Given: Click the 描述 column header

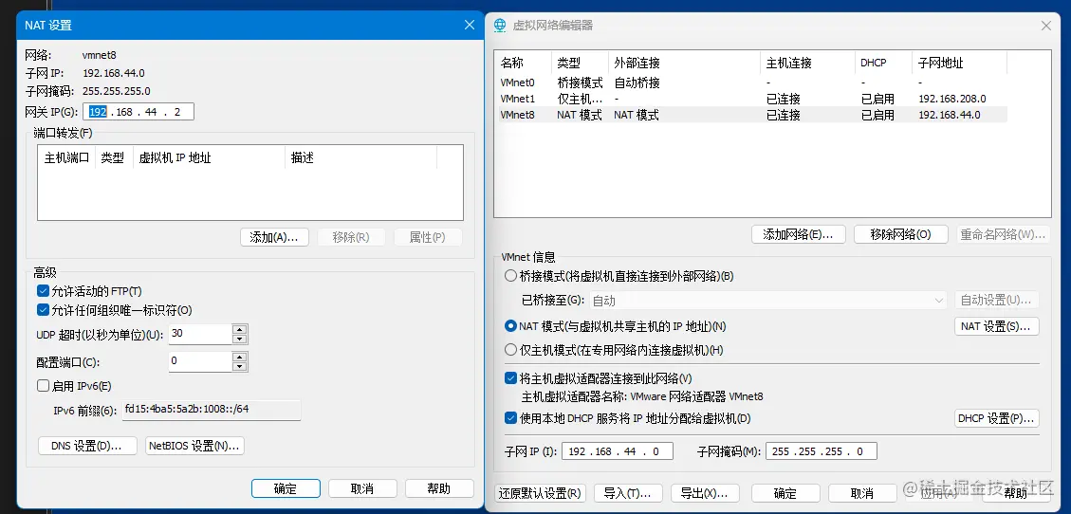Looking at the screenshot, I should click(361, 157).
